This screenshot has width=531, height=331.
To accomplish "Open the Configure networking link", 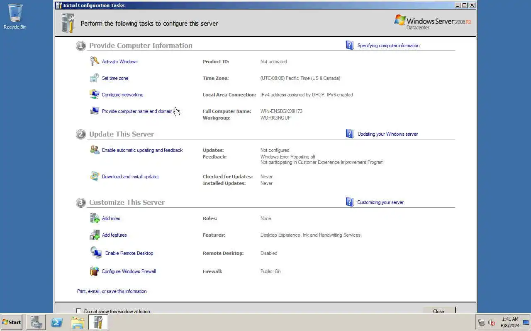I will tap(122, 95).
